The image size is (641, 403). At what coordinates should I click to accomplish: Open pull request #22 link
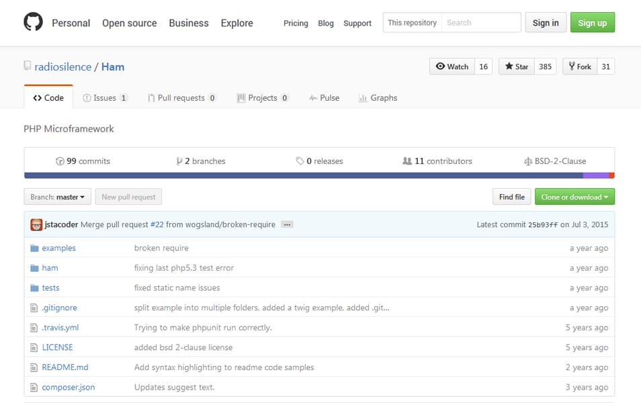157,224
